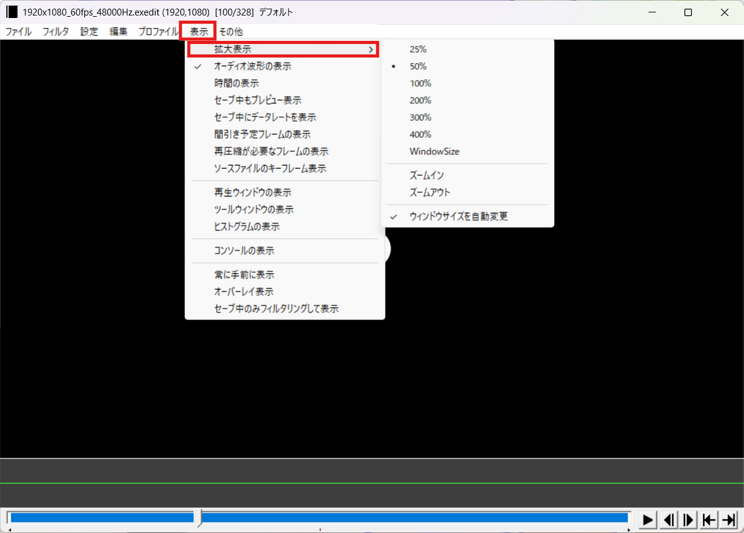744x533 pixels.
Task: Click the AviUtl app icon in the title bar
Action: [12, 12]
